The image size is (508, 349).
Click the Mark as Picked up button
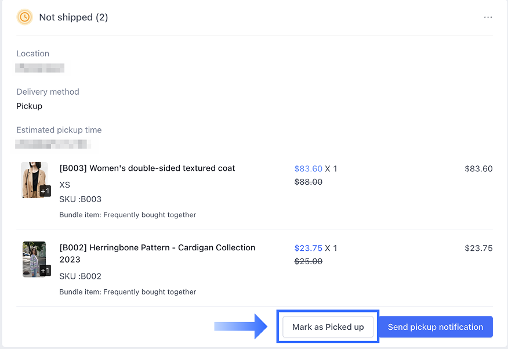pyautogui.click(x=328, y=327)
